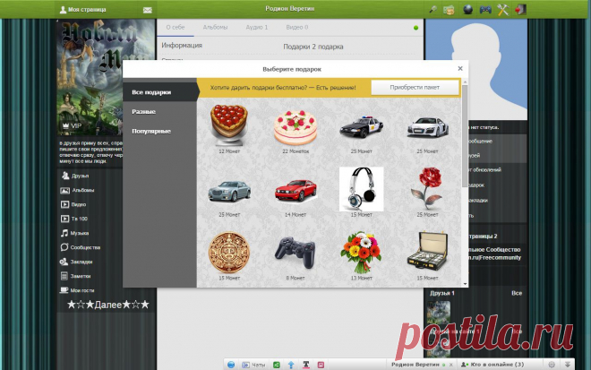Click the globe icon in top bar
This screenshot has width=591, height=370.
(467, 10)
